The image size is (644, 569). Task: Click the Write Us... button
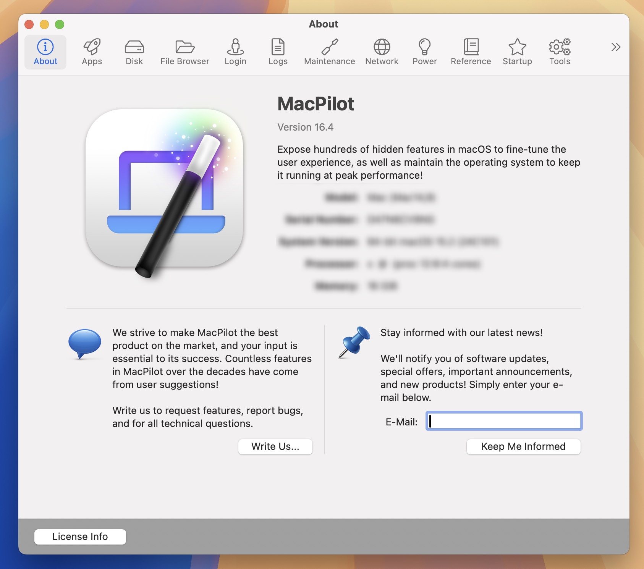pos(275,446)
